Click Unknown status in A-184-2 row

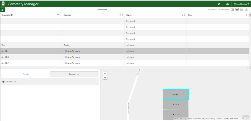(x=156, y=63)
